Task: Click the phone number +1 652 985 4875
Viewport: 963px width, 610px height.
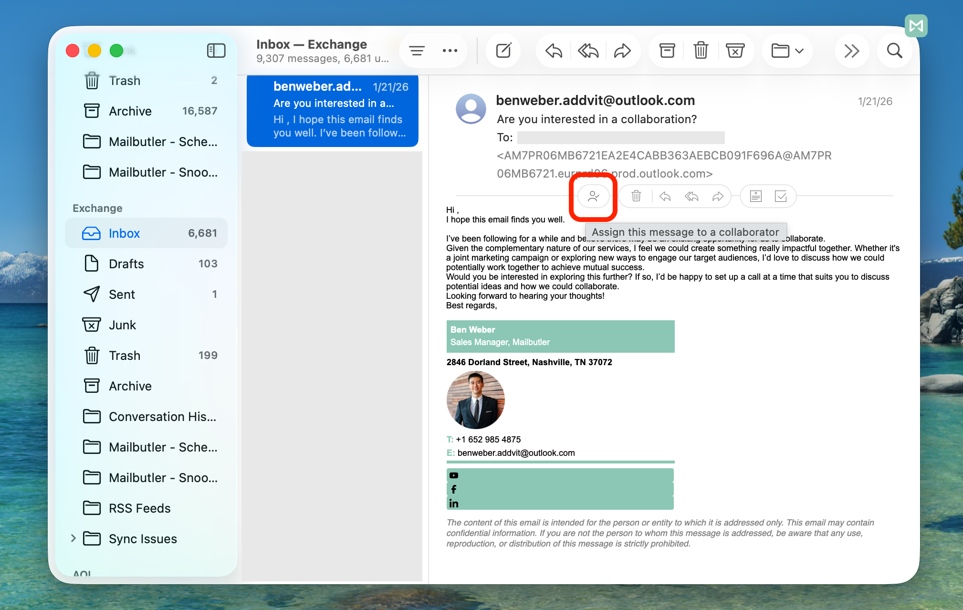Action: pos(488,440)
